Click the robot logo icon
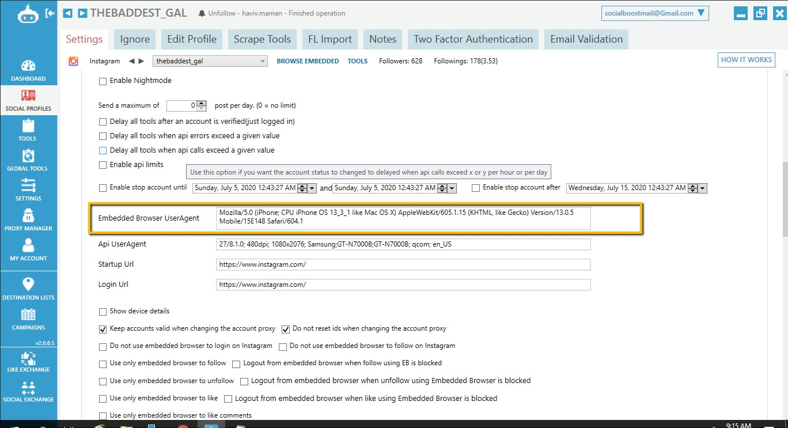This screenshot has height=428, width=788. (x=28, y=14)
